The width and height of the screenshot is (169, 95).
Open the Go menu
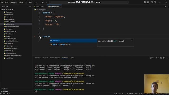pos(26,2)
